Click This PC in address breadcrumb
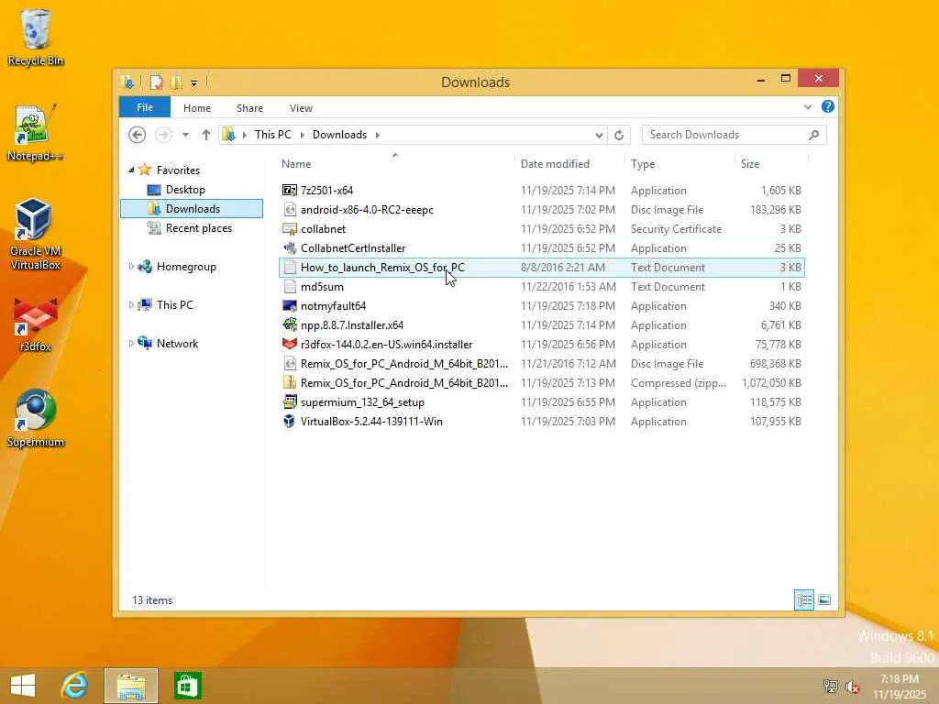The height and width of the screenshot is (704, 939). 273,135
